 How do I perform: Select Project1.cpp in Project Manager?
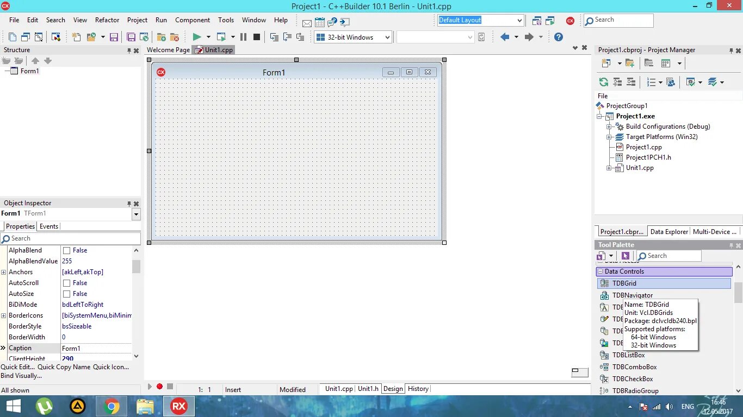coord(643,147)
